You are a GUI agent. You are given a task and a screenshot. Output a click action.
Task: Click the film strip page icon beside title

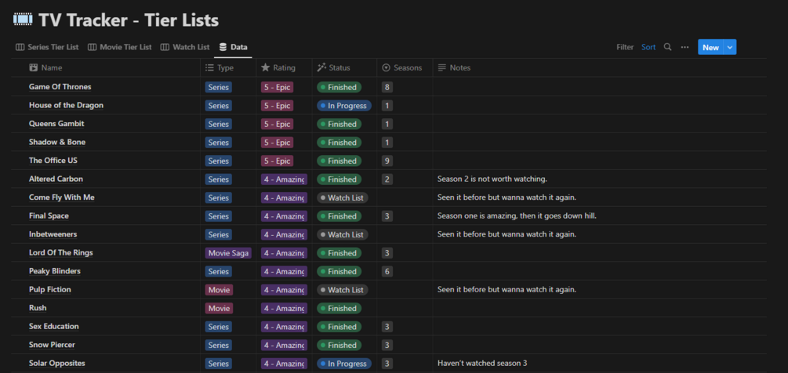(x=23, y=20)
